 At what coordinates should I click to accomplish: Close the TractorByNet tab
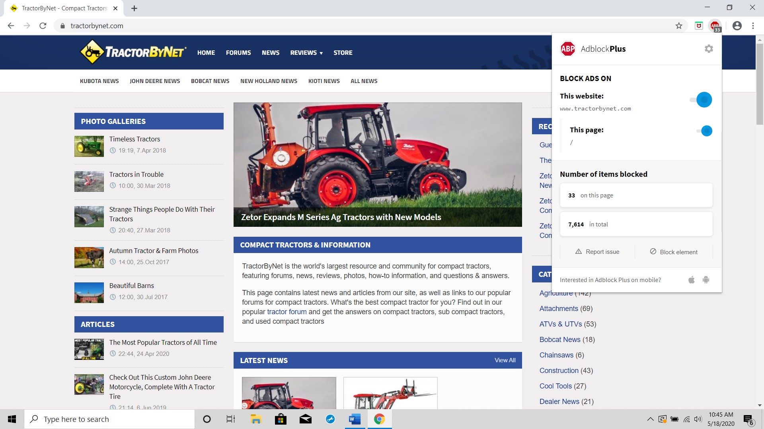click(x=115, y=8)
